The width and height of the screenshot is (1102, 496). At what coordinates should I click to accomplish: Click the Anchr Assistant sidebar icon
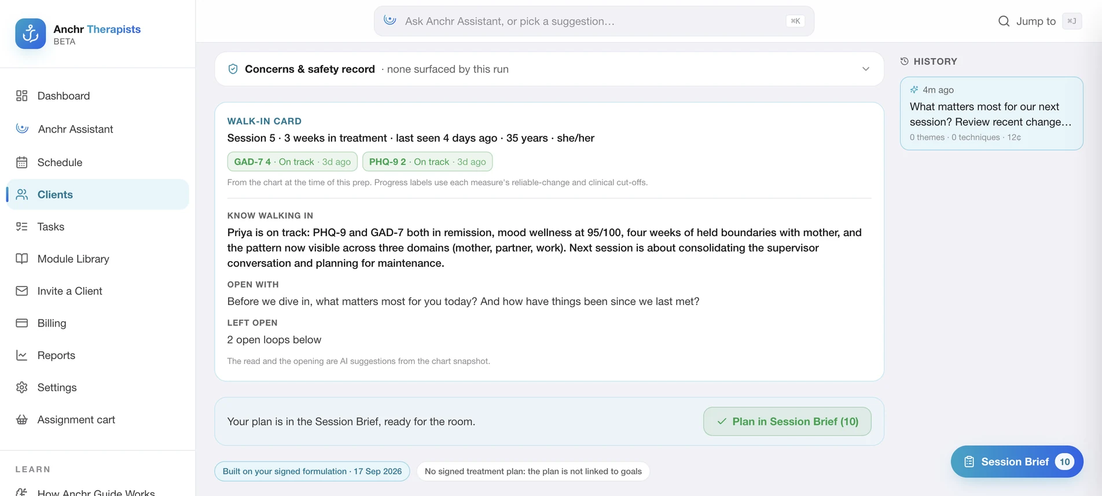pyautogui.click(x=22, y=128)
